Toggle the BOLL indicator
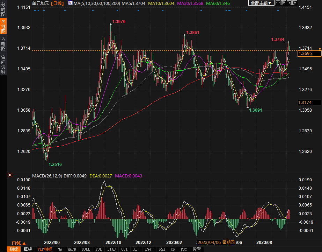322x252 pixels. click(x=86, y=249)
